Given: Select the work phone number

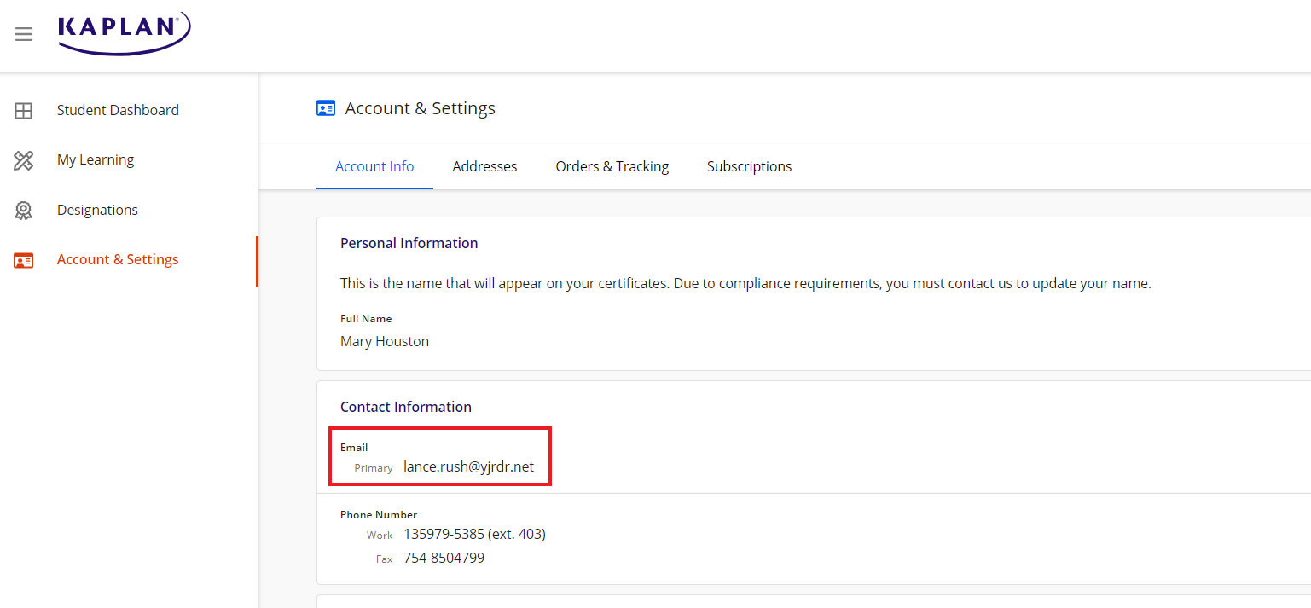Looking at the screenshot, I should click(474, 534).
